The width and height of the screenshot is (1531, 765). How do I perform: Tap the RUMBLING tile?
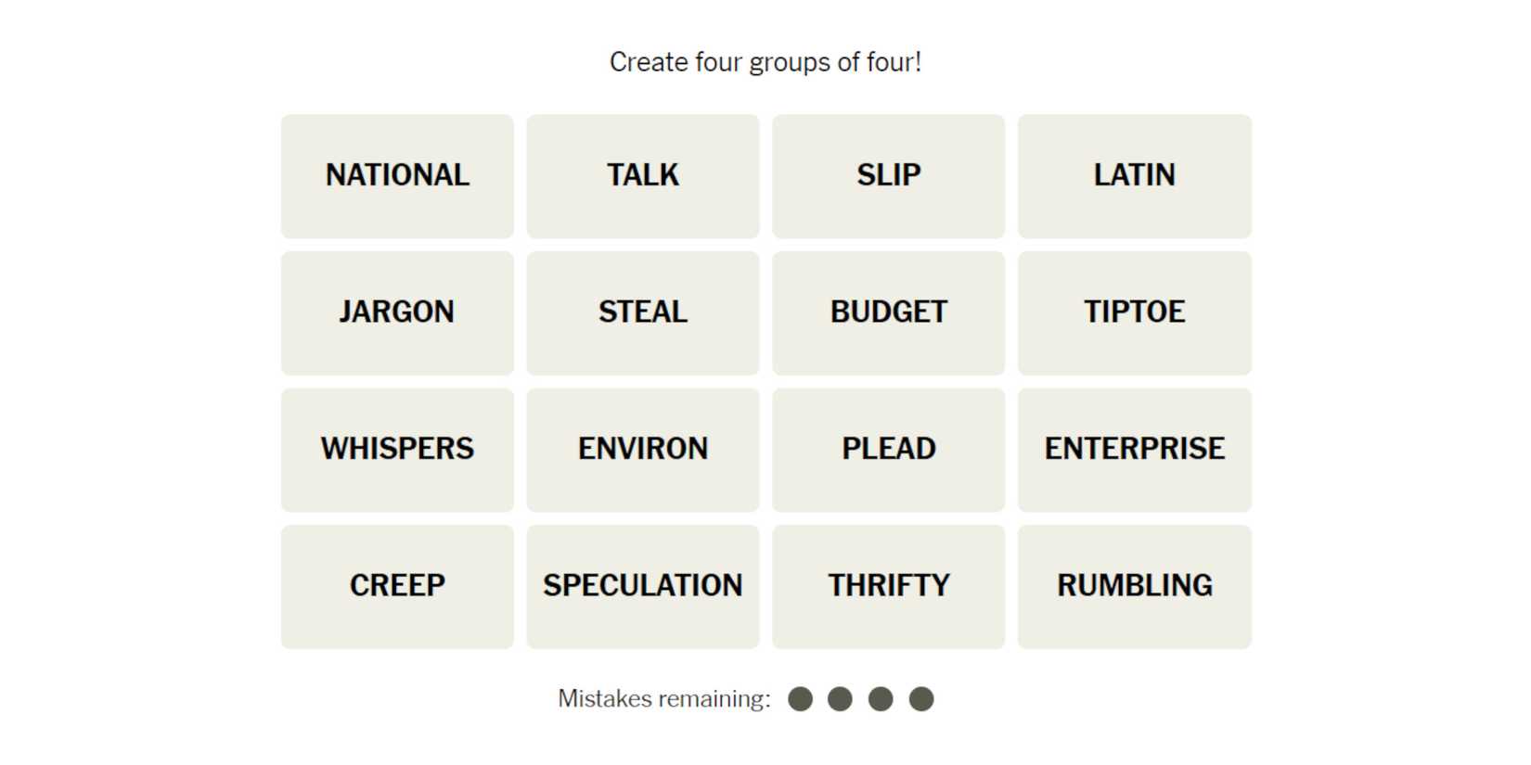pyautogui.click(x=1134, y=586)
